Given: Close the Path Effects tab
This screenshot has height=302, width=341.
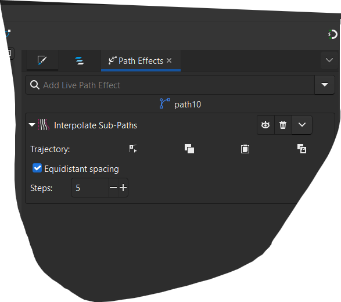Looking at the screenshot, I should (169, 60).
